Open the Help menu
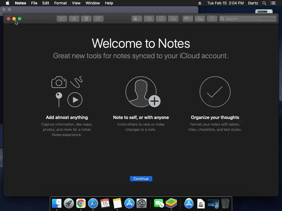This screenshot has height=211, width=282. click(x=109, y=3)
